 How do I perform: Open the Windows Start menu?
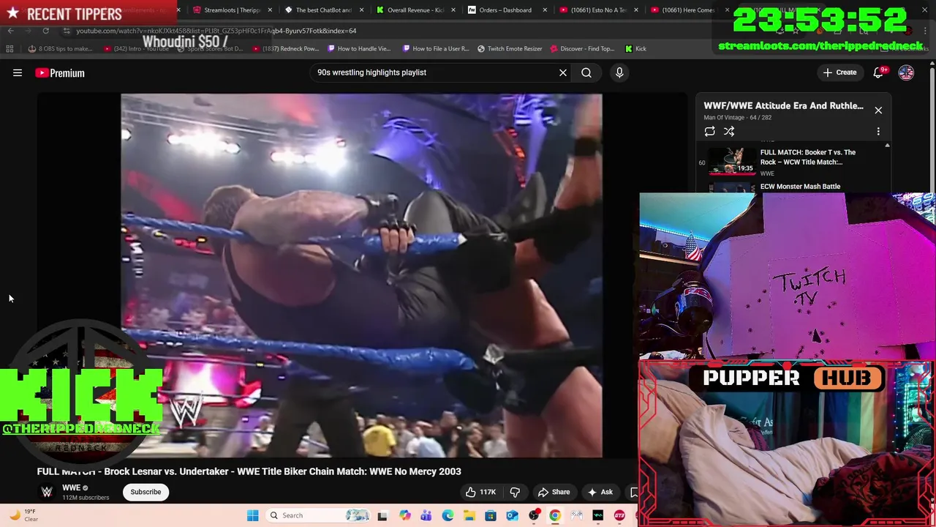coord(252,515)
